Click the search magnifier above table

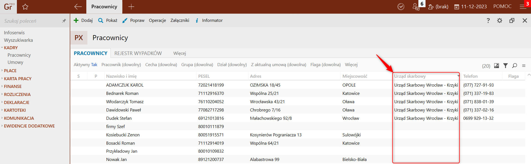(514, 66)
